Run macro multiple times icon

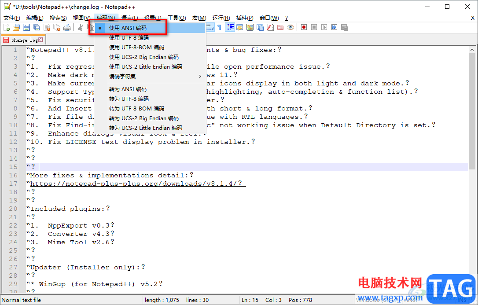335,27
